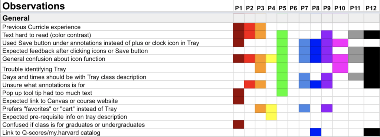Viewport: 380px width, 137px height.
Task: Click the yellow P4 cell in General confusion row
Action: 271,58
